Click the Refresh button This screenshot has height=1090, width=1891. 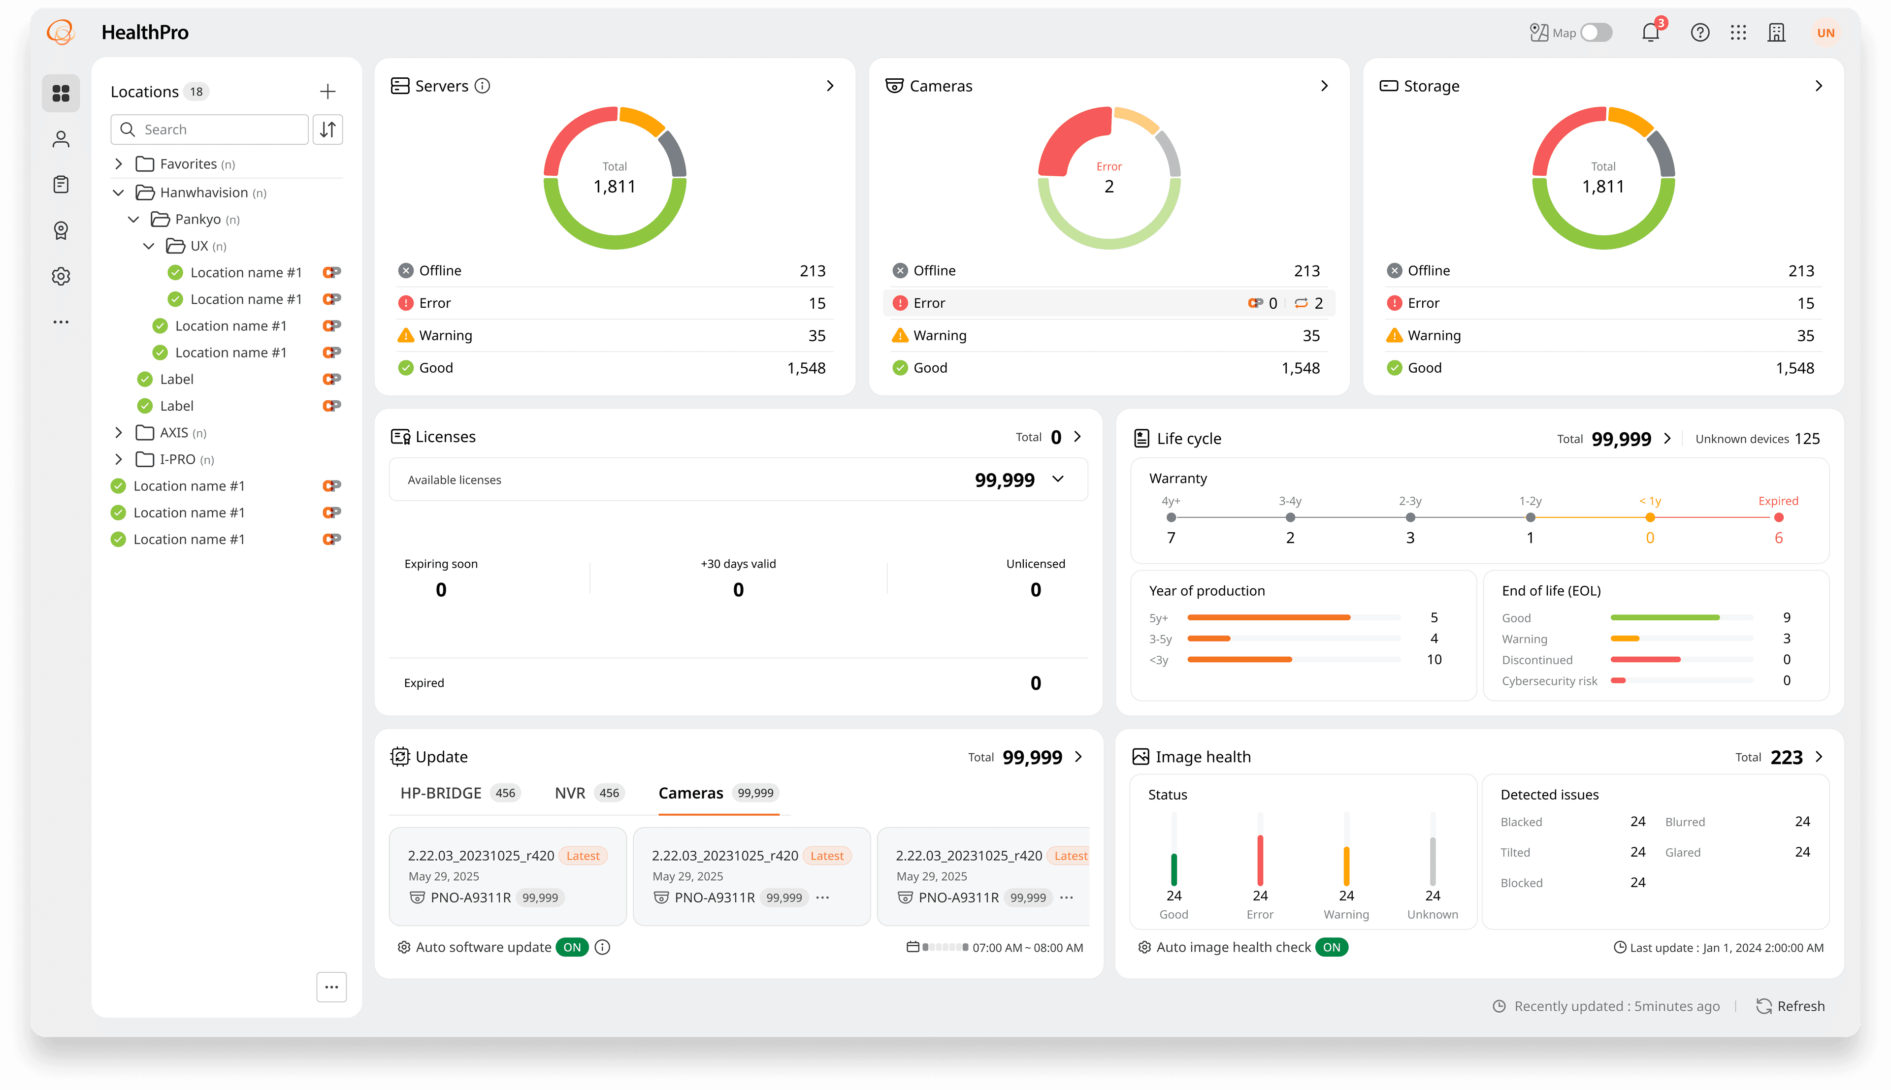point(1790,1006)
